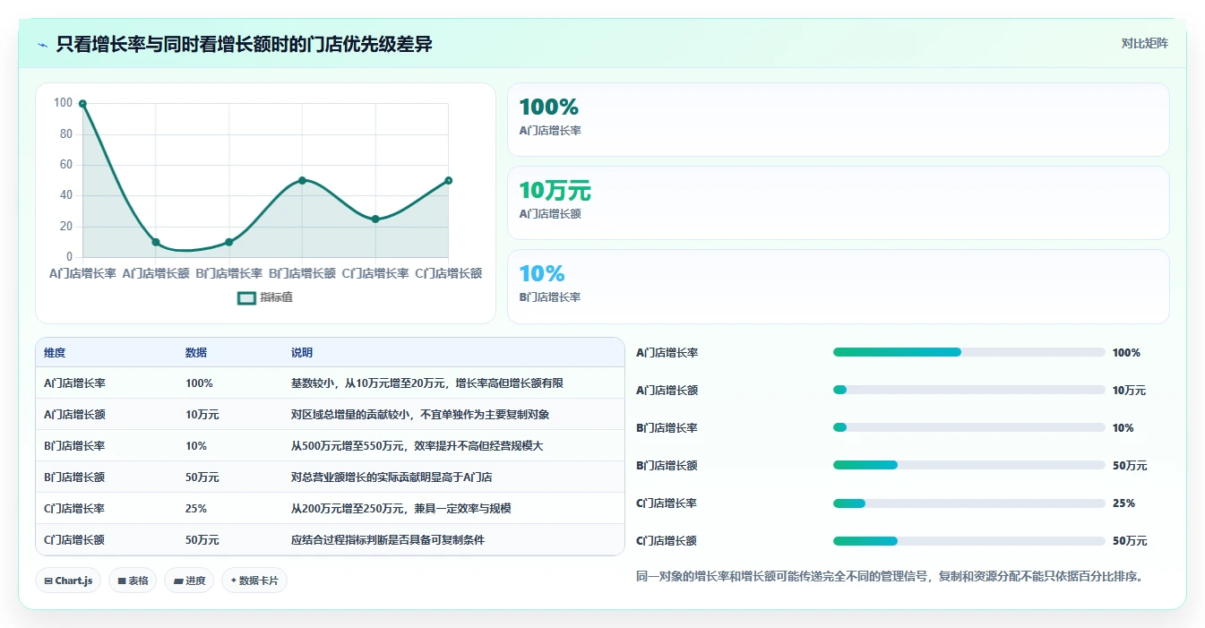Click progress value 100% beside the bar
Image resolution: width=1205 pixels, height=628 pixels.
1126,352
